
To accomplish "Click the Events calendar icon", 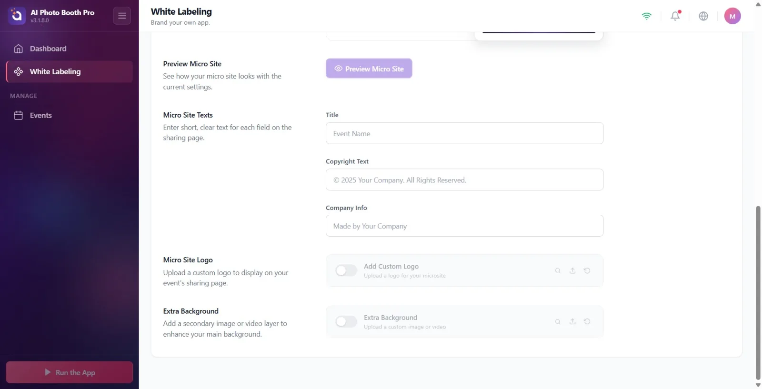I will [x=19, y=115].
